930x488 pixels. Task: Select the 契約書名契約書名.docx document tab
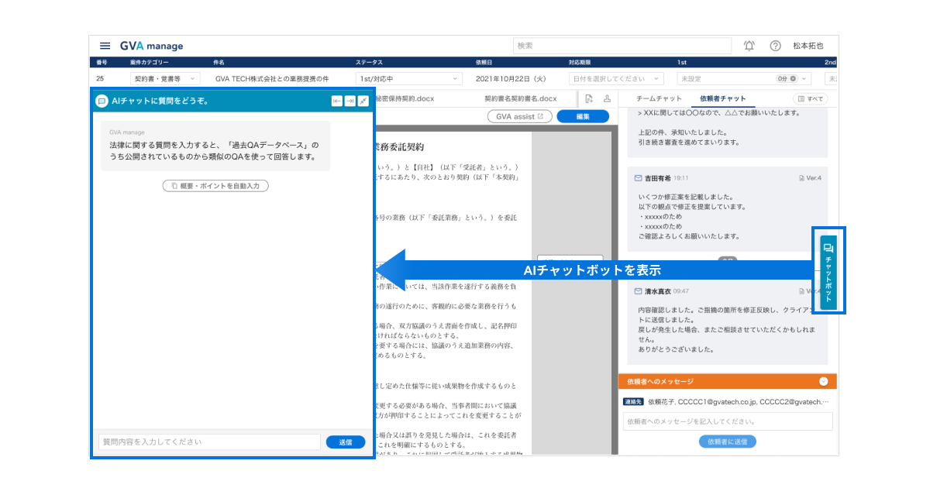(521, 98)
